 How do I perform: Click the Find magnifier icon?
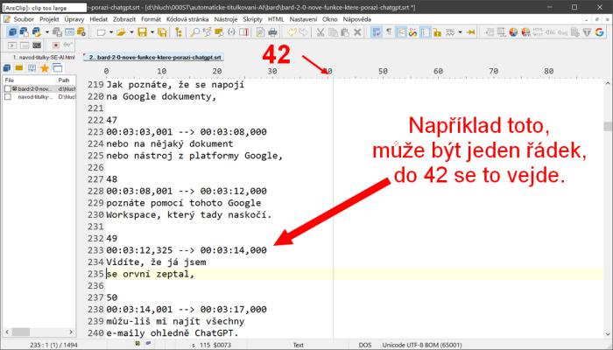[194, 32]
